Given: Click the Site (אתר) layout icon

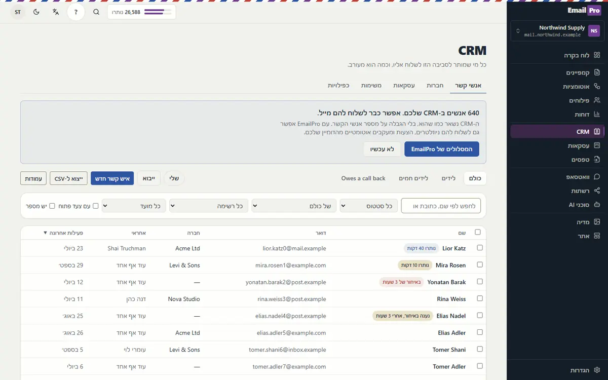Looking at the screenshot, I should pos(597,236).
